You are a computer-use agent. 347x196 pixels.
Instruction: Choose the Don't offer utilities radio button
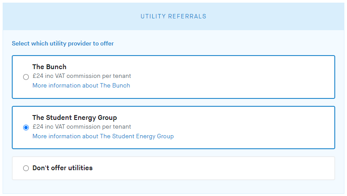click(x=26, y=168)
